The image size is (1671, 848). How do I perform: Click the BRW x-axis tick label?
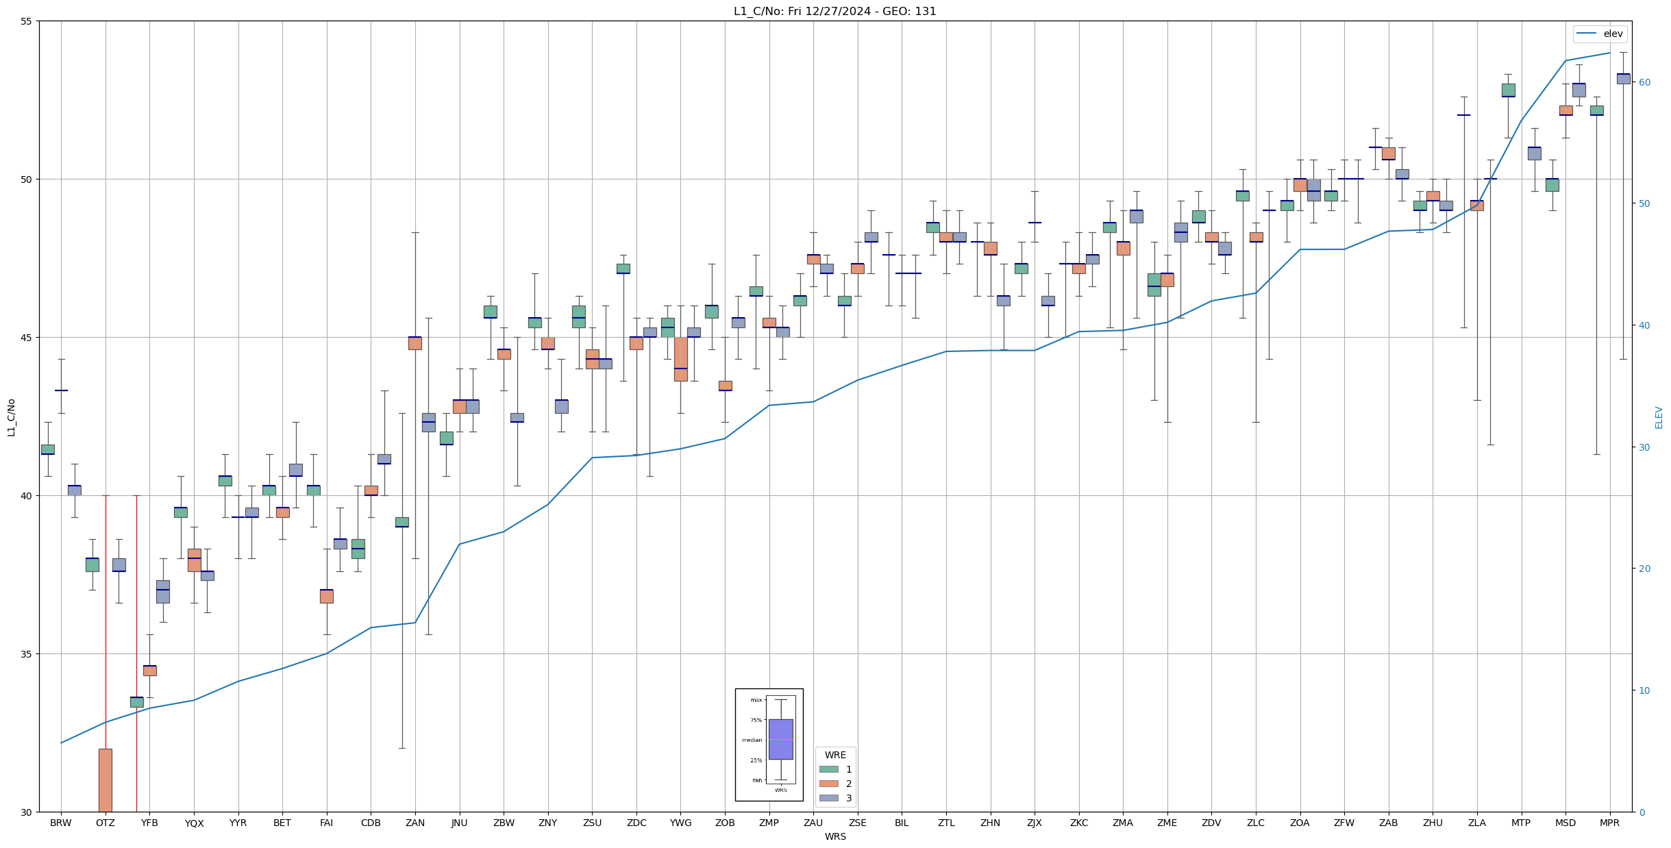61,823
